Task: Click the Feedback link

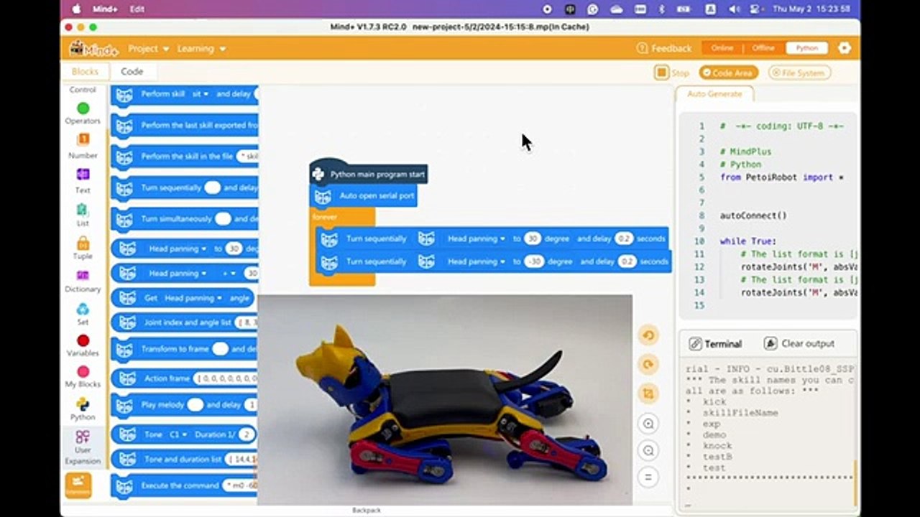Action: coord(664,48)
